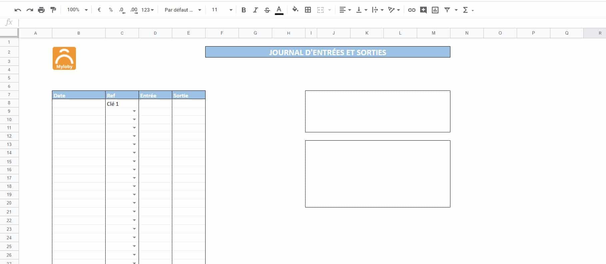This screenshot has width=606, height=264.
Task: Open the Ref dropdown arrow in row 9
Action: [x=134, y=111]
